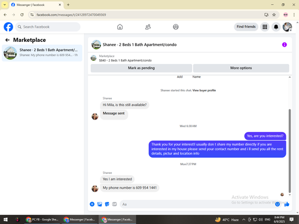Click the Find friends button

click(246, 27)
